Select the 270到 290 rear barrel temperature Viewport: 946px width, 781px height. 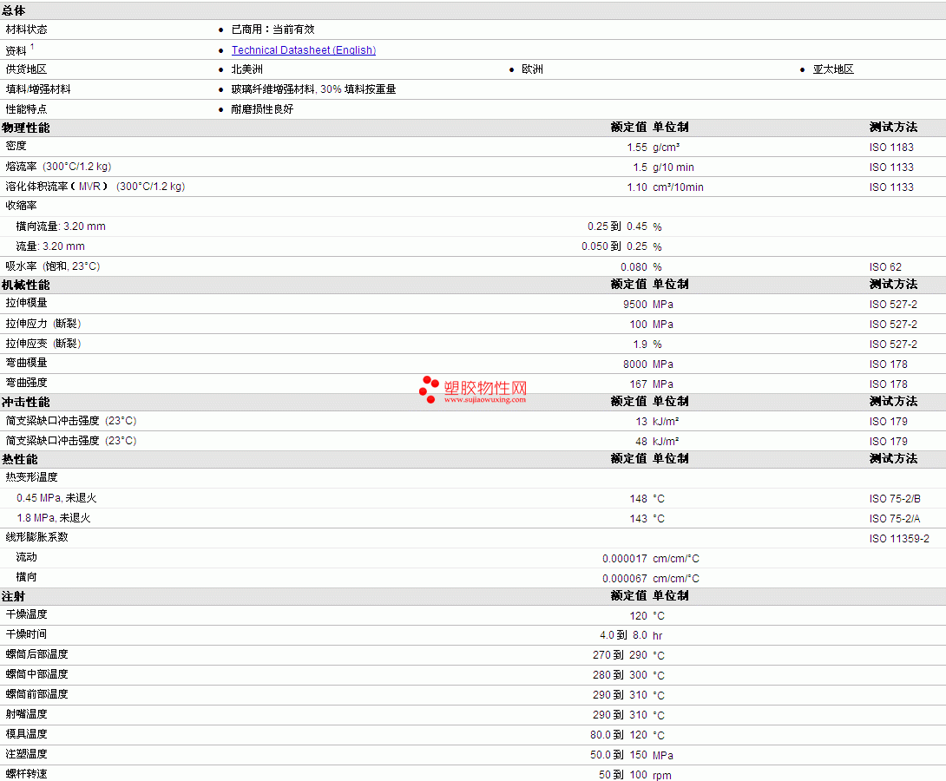click(x=620, y=655)
